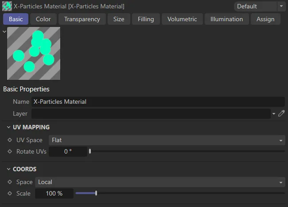Toggle Rotate UVs keyframe diamond
This screenshot has height=207, width=288.
(10, 151)
